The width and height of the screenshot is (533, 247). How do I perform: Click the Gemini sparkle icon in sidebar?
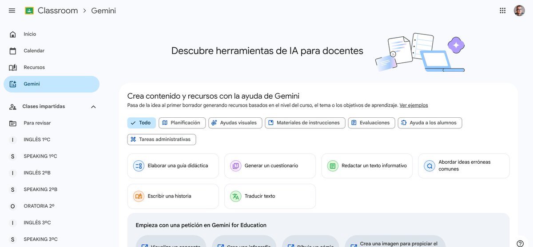(13, 84)
